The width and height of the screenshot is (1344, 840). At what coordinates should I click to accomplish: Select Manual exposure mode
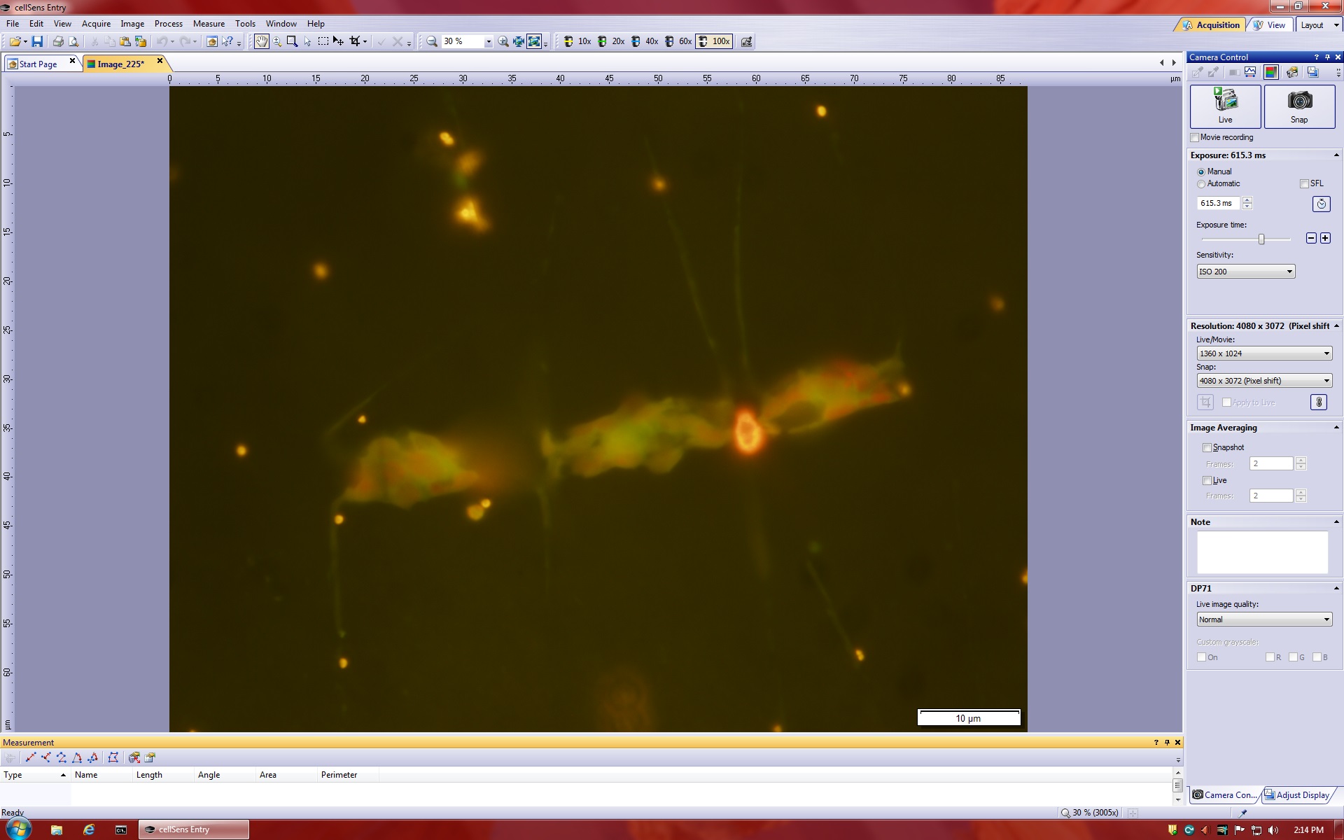(1201, 171)
